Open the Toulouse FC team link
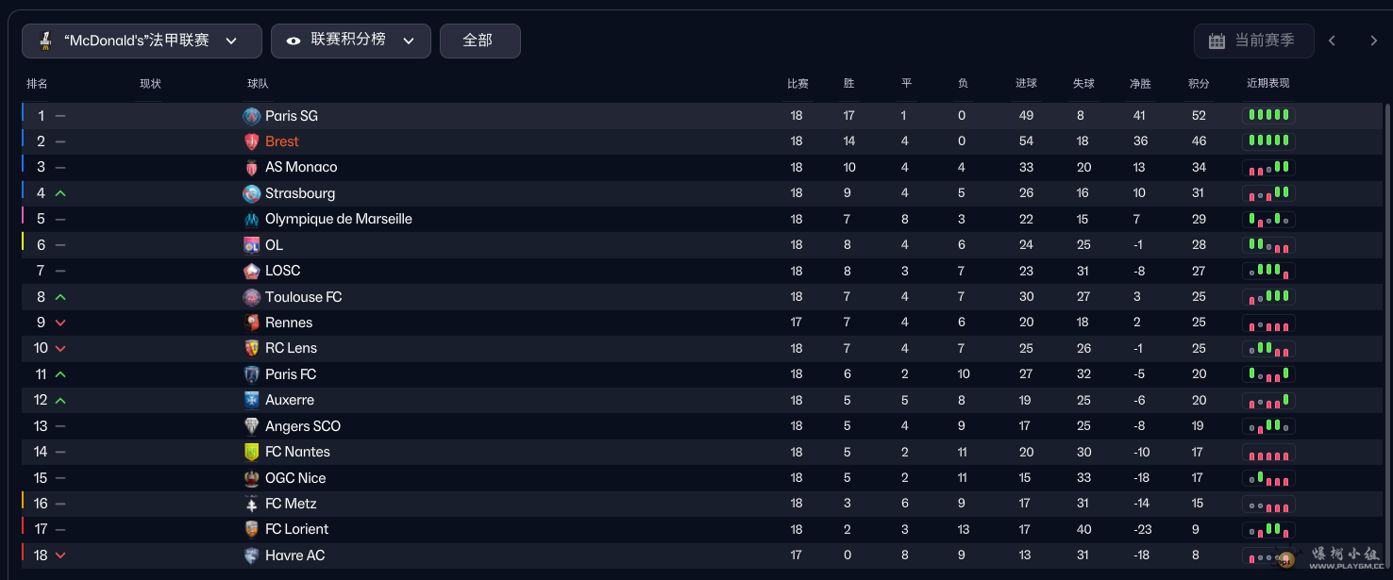The height and width of the screenshot is (580, 1393). (x=303, y=297)
